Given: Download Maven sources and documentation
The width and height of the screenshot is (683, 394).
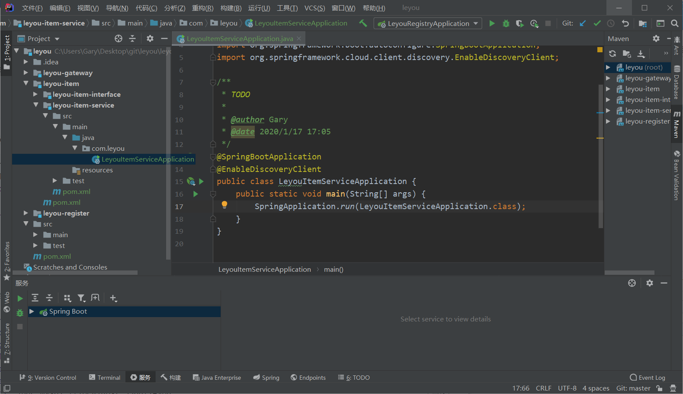Looking at the screenshot, I should [x=641, y=54].
